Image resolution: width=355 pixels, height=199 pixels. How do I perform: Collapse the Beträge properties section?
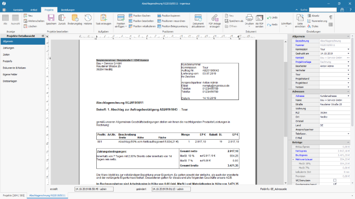[x=348, y=142]
